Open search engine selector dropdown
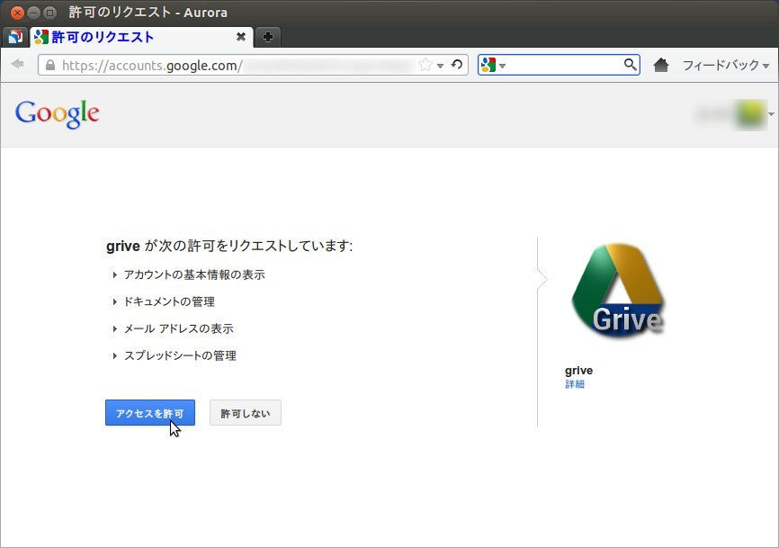The height and width of the screenshot is (548, 779). click(493, 65)
